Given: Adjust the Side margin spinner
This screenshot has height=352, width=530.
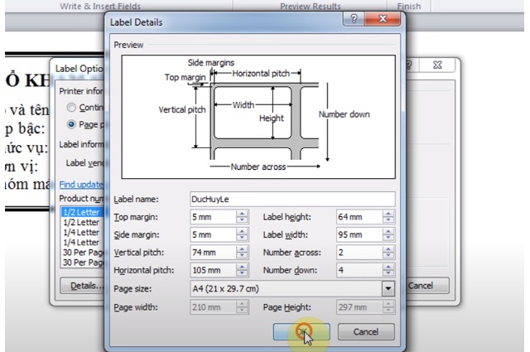Looking at the screenshot, I should tap(242, 234).
